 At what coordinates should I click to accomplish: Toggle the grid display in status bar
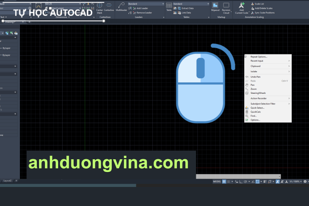224,181
